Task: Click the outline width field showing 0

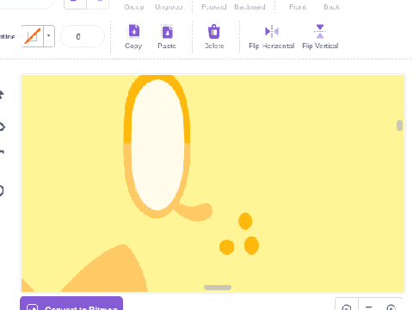Action: pyautogui.click(x=83, y=36)
